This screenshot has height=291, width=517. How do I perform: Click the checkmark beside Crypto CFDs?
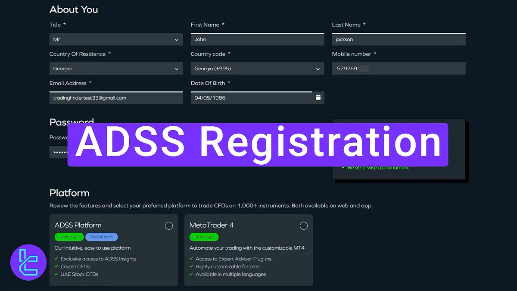(x=56, y=266)
